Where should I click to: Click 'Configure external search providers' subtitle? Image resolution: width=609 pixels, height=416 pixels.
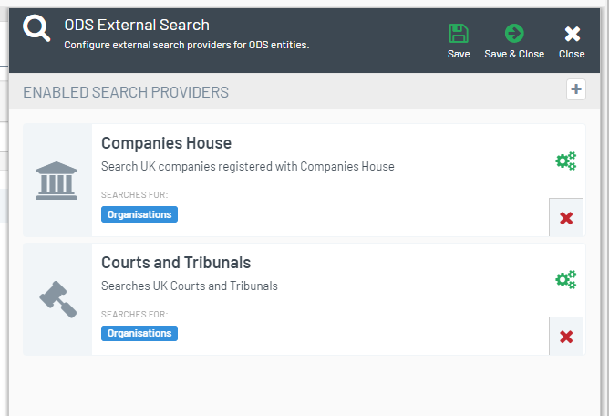click(x=186, y=45)
